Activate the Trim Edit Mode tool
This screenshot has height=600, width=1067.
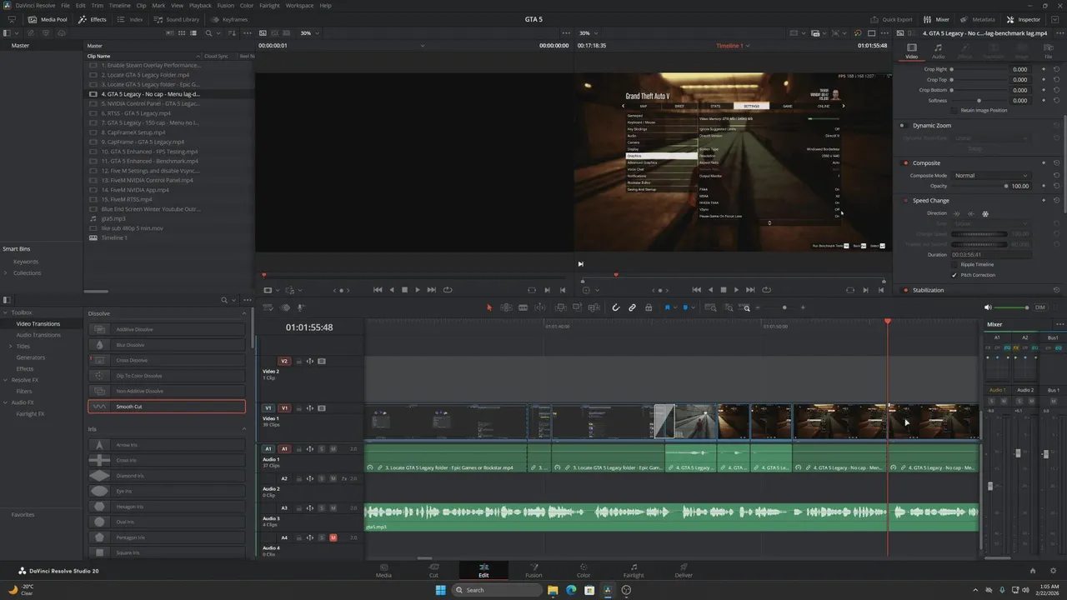point(506,307)
